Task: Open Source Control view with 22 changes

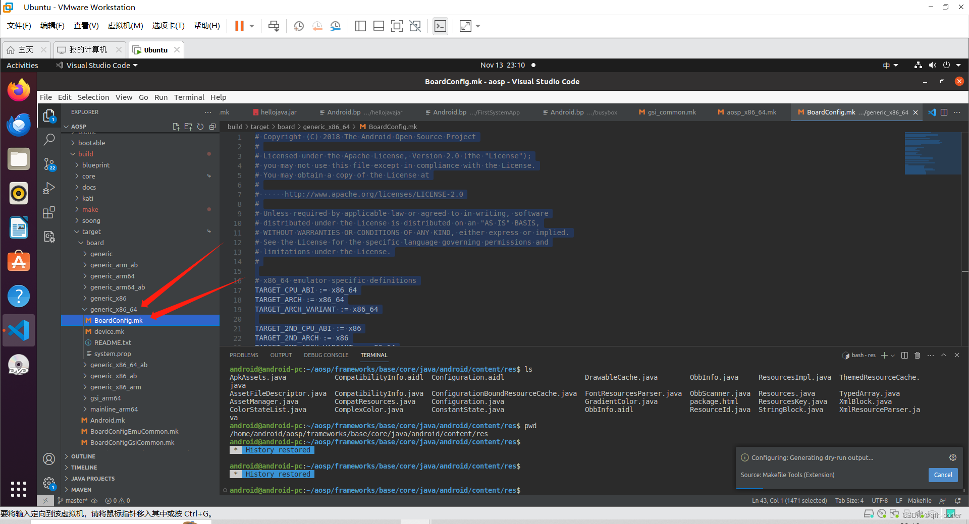Action: tap(49, 164)
